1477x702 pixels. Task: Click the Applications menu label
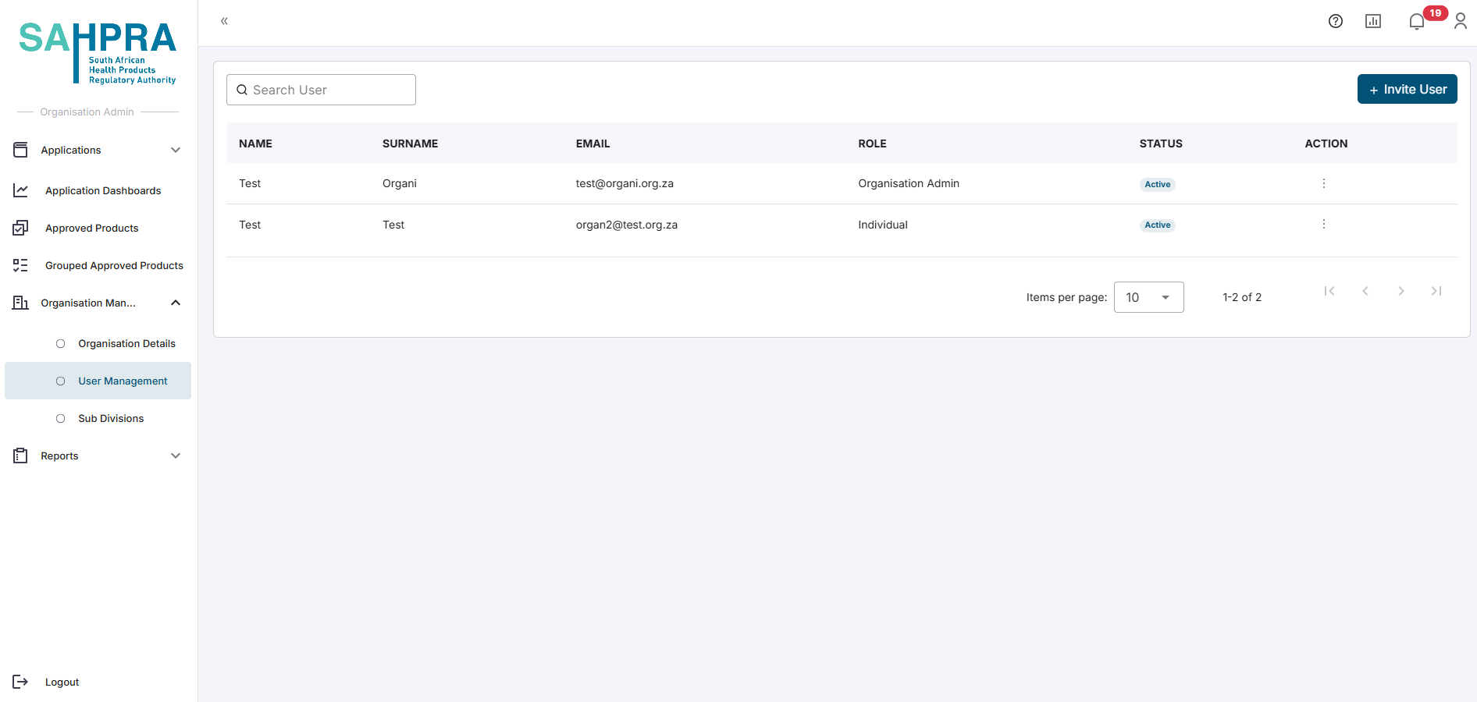[x=71, y=150]
